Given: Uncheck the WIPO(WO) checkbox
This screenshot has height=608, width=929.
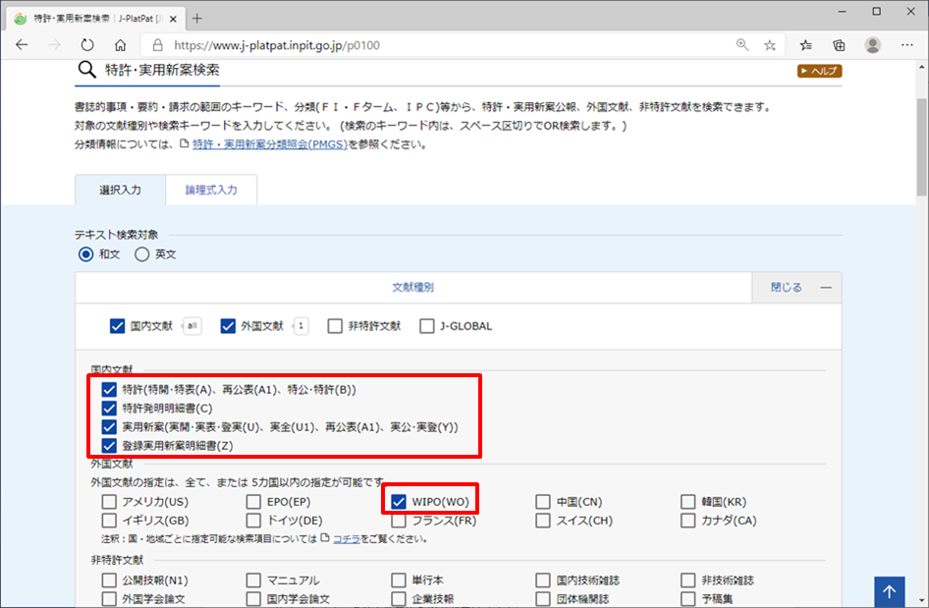Looking at the screenshot, I should click(399, 501).
